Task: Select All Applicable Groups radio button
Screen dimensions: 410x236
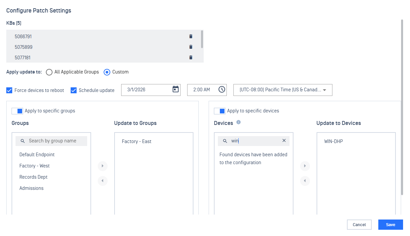Action: [x=49, y=72]
